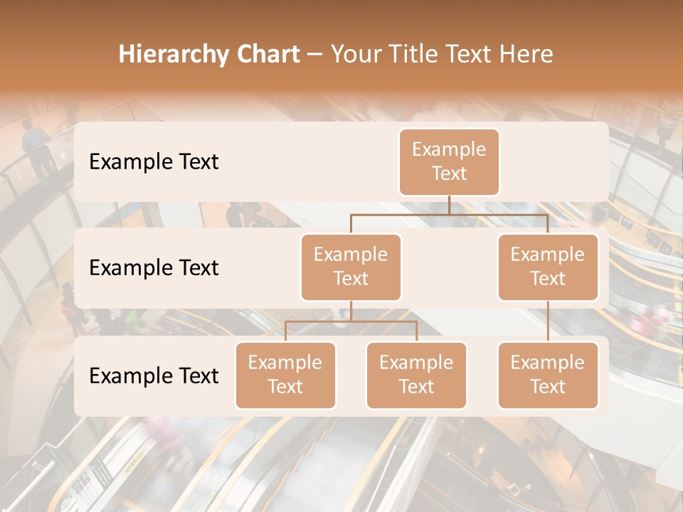The width and height of the screenshot is (683, 512).
Task: Click the third row's "Example Text" label
Action: point(154,375)
